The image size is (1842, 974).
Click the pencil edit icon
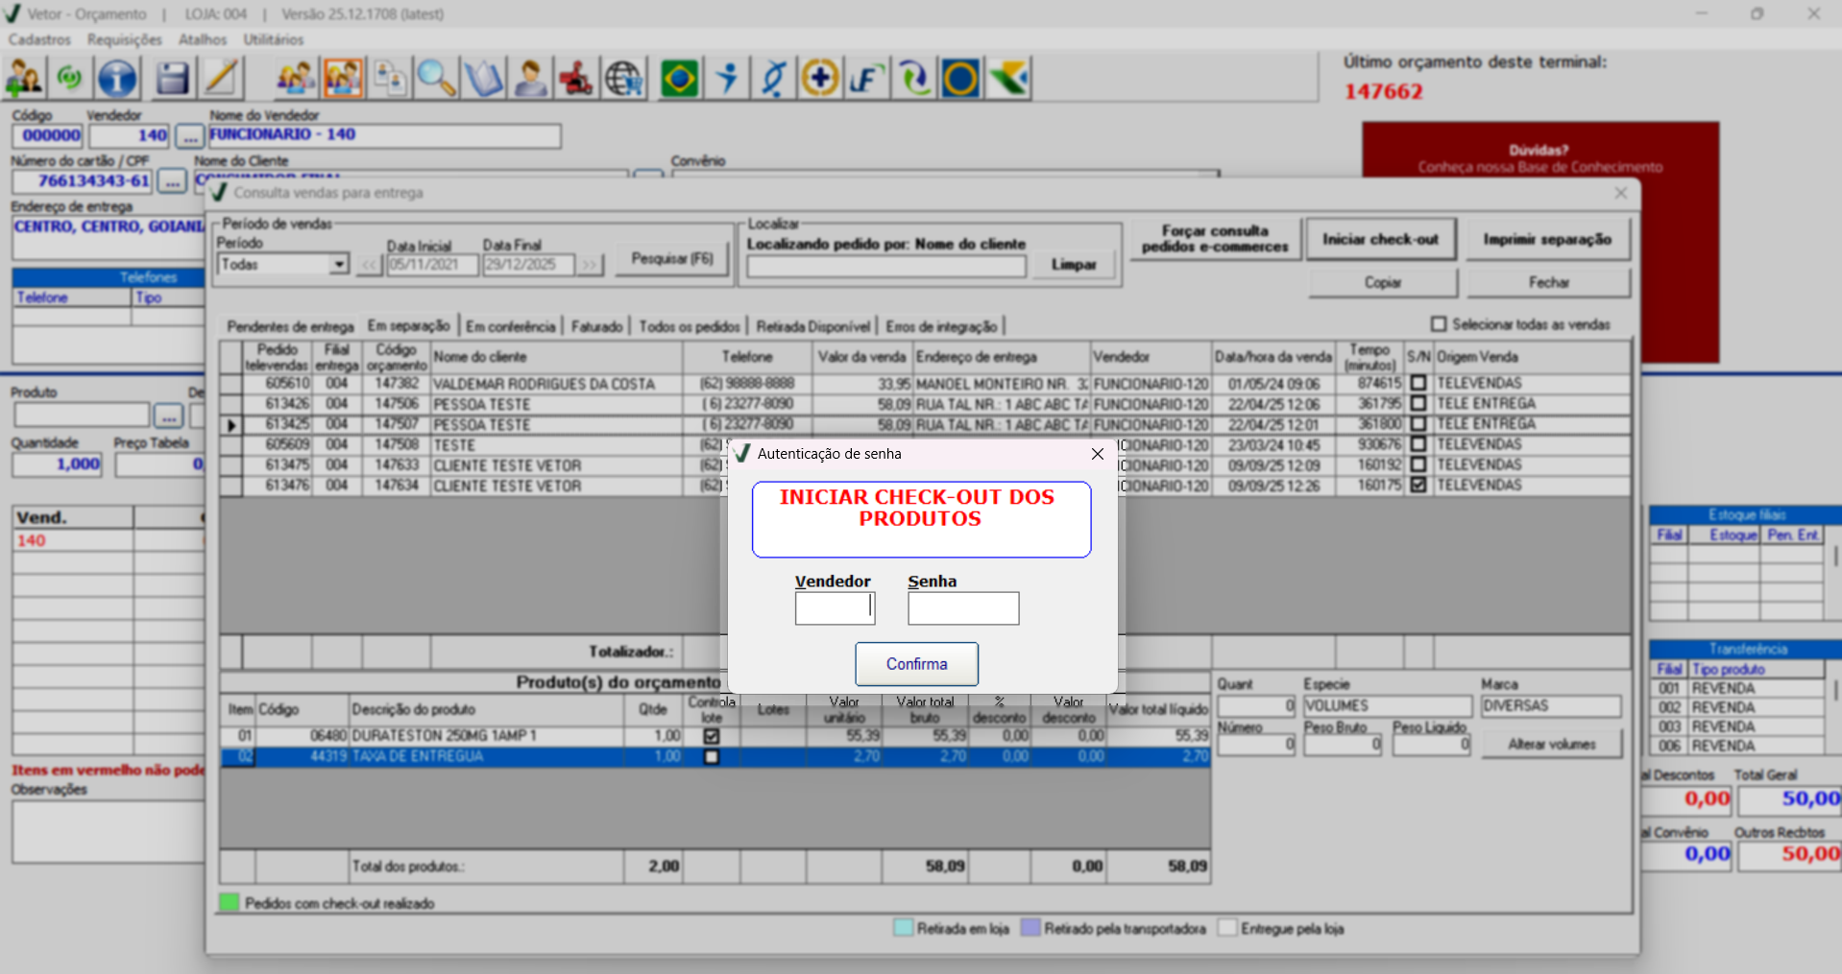[x=221, y=79]
